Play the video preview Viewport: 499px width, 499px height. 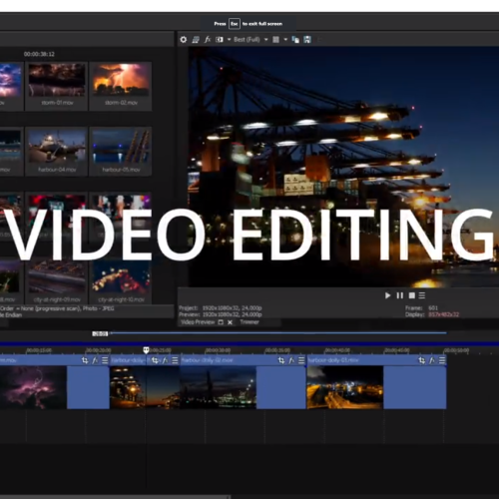(387, 295)
